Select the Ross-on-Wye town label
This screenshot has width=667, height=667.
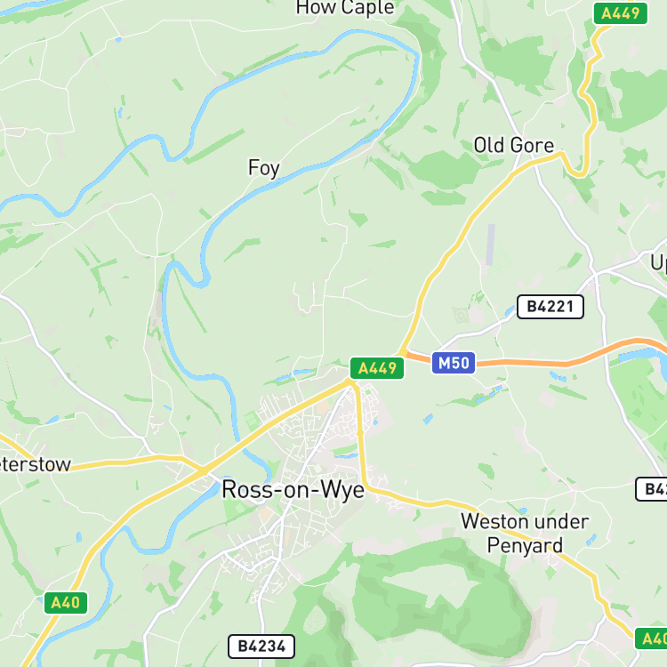(293, 489)
